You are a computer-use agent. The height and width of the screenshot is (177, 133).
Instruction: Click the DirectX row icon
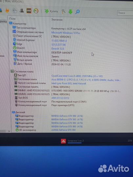(15, 48)
